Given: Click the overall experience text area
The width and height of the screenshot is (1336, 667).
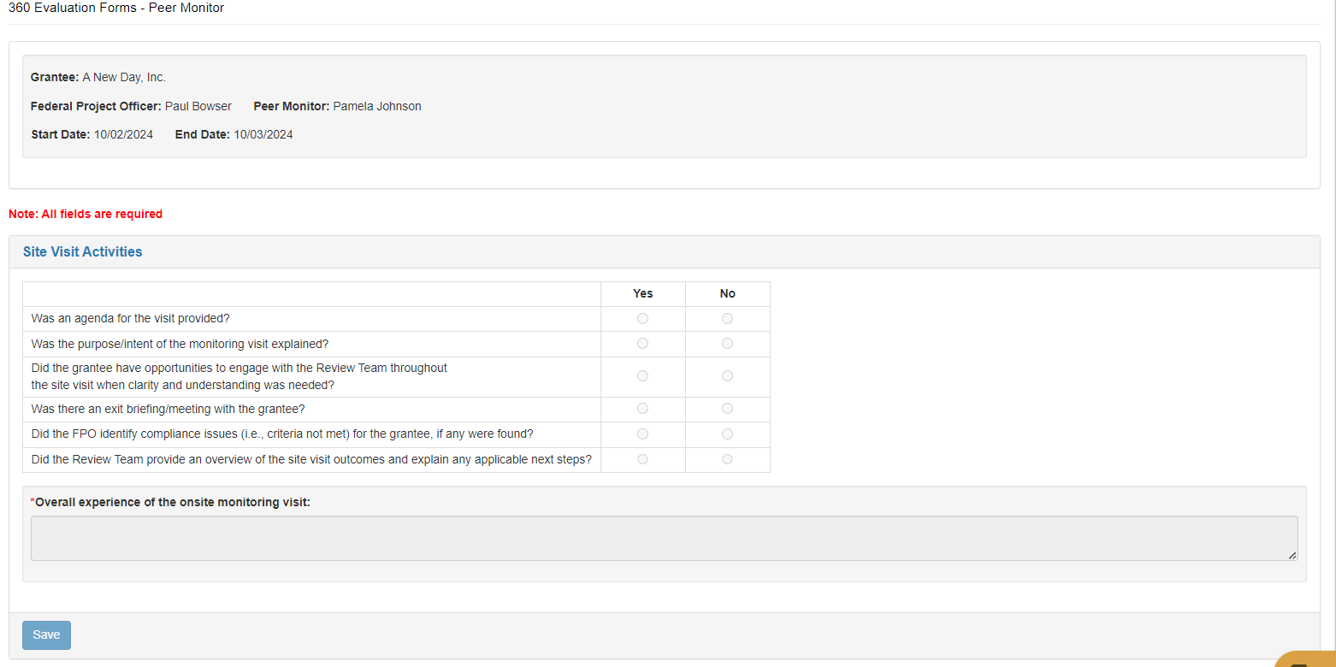Looking at the screenshot, I should [x=664, y=538].
